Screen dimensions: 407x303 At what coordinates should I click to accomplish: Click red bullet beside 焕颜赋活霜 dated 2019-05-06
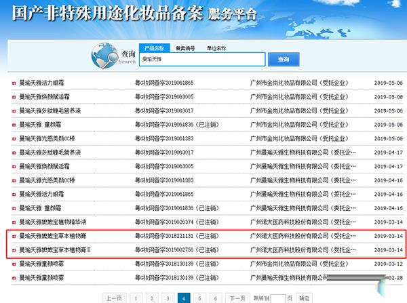[x=14, y=98]
